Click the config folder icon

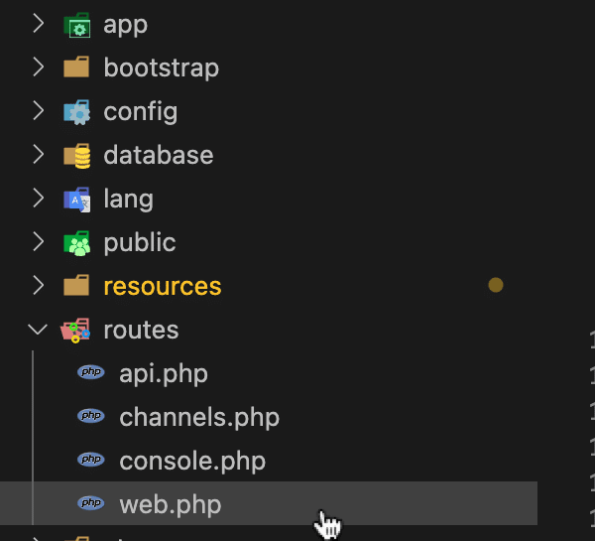[76, 112]
